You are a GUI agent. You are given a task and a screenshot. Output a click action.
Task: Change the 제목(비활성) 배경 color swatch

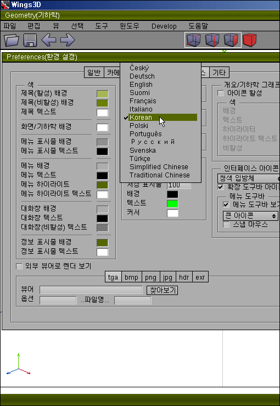[x=103, y=103]
